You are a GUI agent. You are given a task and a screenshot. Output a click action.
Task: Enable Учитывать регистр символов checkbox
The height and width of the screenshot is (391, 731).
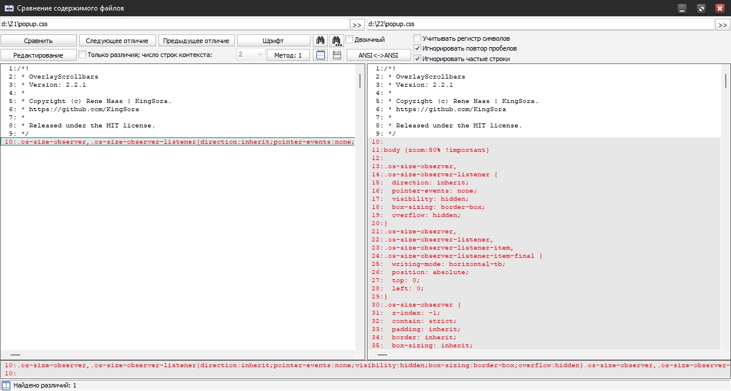point(417,38)
